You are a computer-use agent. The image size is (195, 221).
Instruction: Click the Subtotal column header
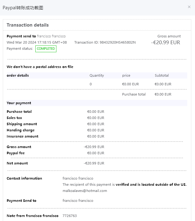coord(162,75)
